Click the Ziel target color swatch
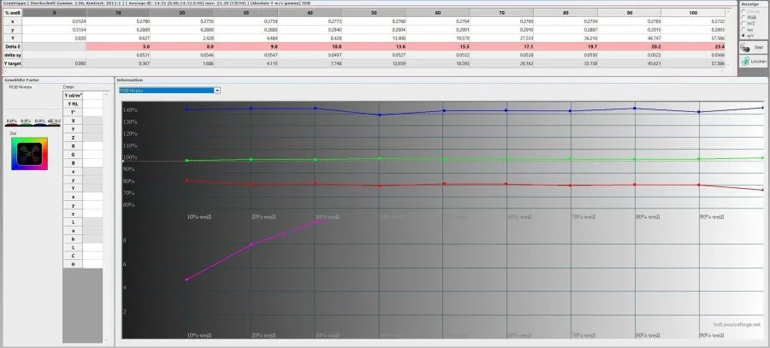This screenshot has width=770, height=348. click(x=29, y=154)
